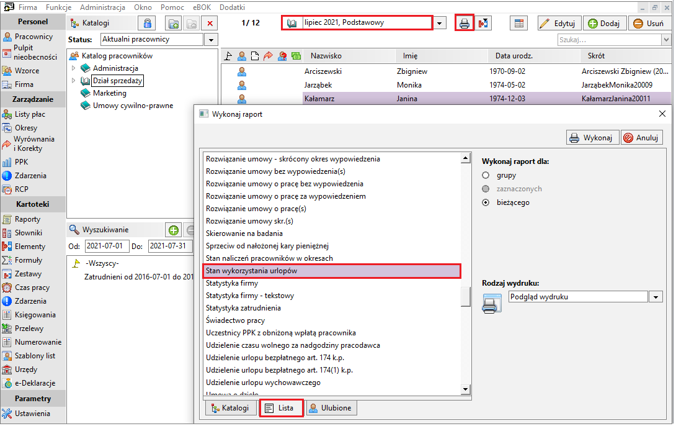Click the Anuluj button
This screenshot has width=676, height=426.
tap(641, 138)
